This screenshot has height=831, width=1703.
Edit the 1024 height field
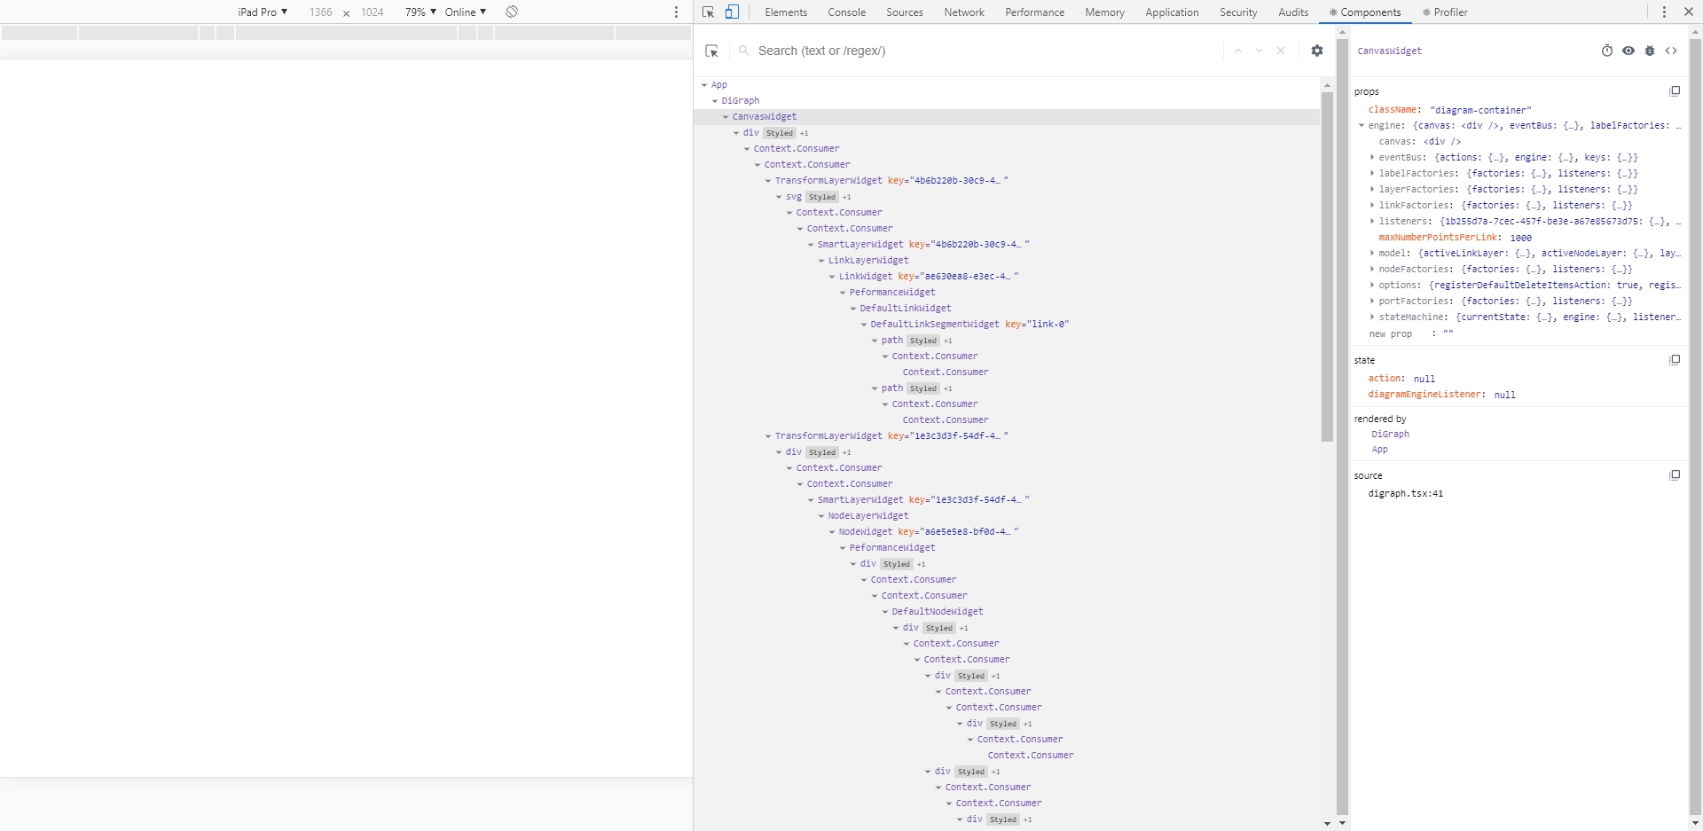[x=372, y=12]
